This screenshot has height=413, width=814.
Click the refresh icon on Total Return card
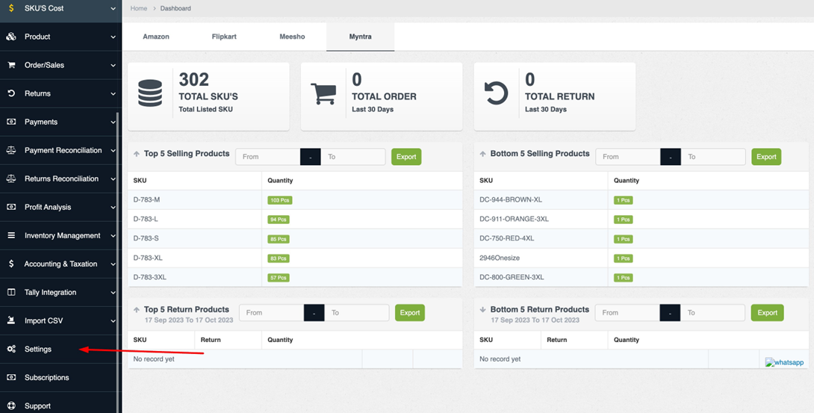tap(497, 94)
